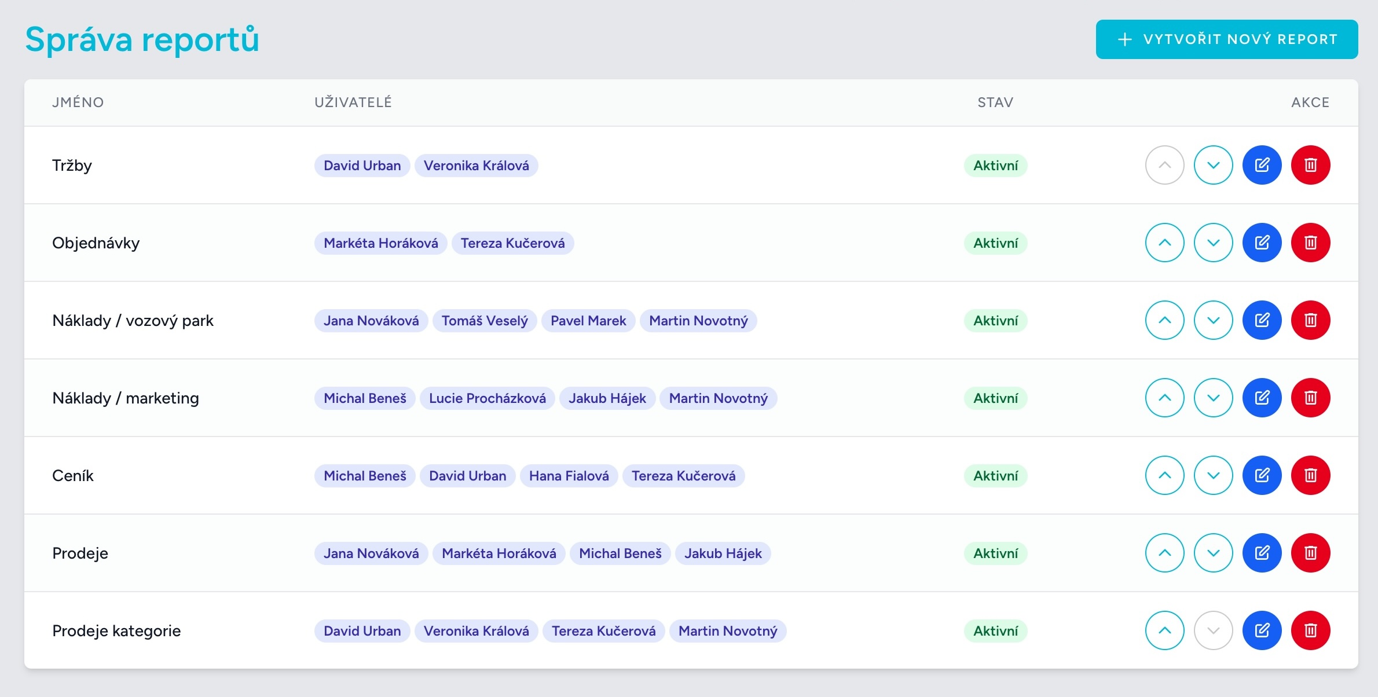Click Pavel Marek user tag
Viewport: 1378px width, 697px height.
588,321
